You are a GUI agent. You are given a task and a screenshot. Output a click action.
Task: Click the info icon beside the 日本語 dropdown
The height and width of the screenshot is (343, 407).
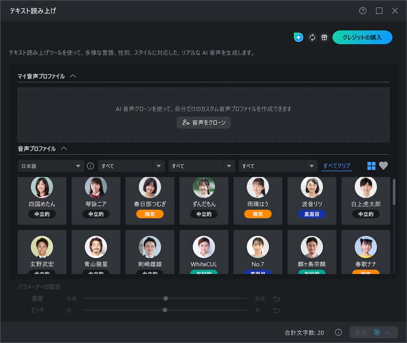click(x=90, y=166)
